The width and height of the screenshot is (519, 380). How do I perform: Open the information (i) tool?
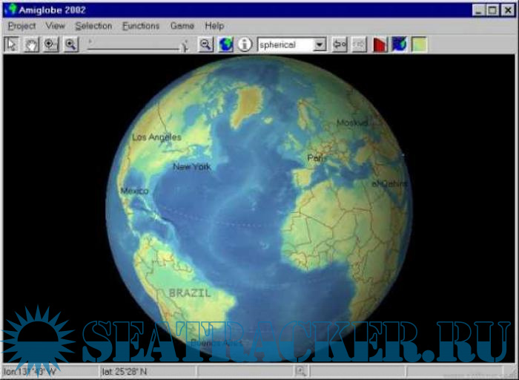pos(245,45)
